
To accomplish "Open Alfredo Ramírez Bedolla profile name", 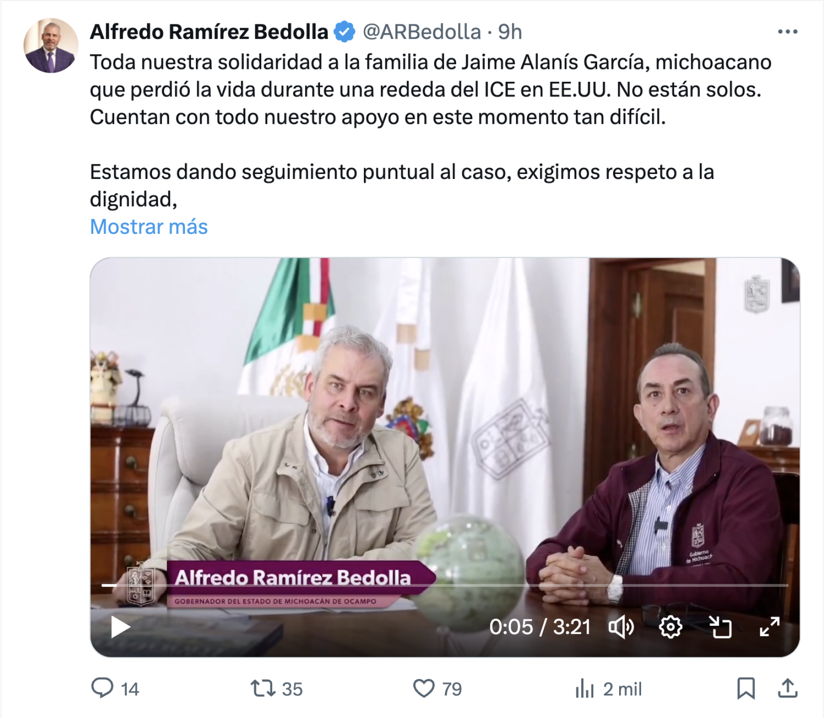I will click(209, 32).
